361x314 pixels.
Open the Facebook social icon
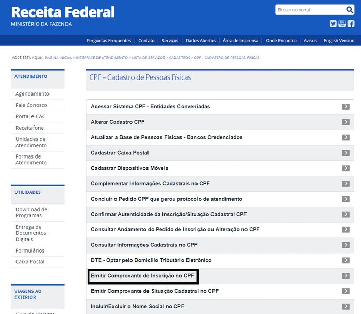[351, 24]
